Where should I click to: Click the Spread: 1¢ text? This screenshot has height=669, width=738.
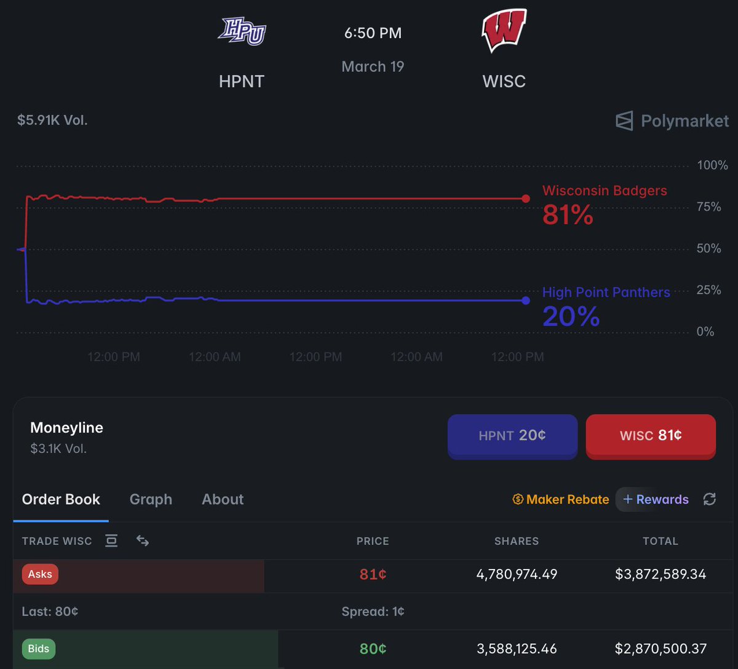click(x=373, y=612)
